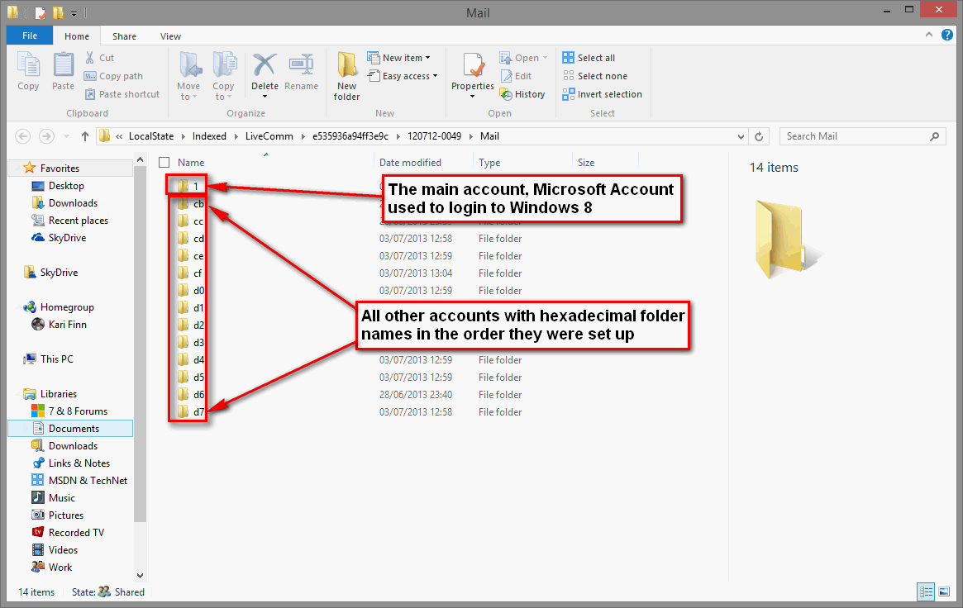
Task: Click the Delete X icon
Action: coord(265,65)
